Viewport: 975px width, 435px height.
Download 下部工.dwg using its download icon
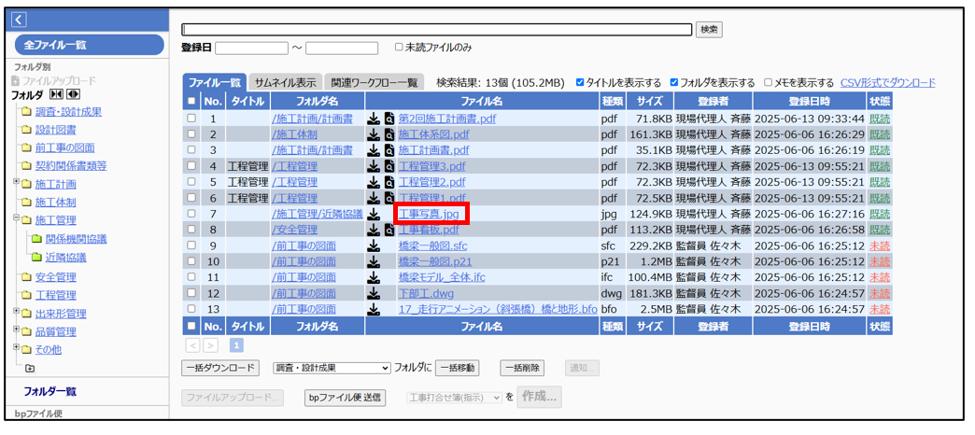coord(374,293)
